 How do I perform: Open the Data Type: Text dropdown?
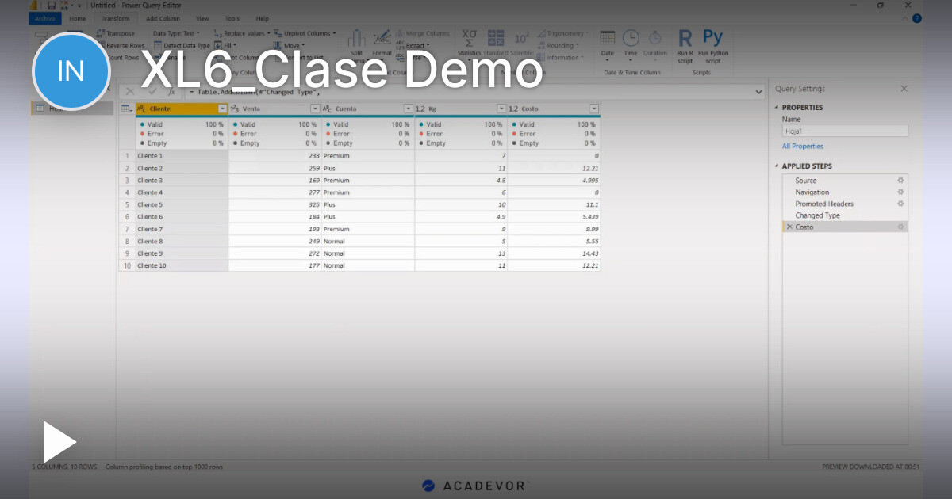point(176,33)
